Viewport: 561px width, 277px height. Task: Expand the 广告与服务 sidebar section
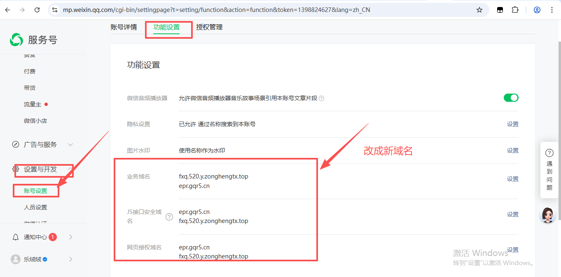tap(70, 145)
